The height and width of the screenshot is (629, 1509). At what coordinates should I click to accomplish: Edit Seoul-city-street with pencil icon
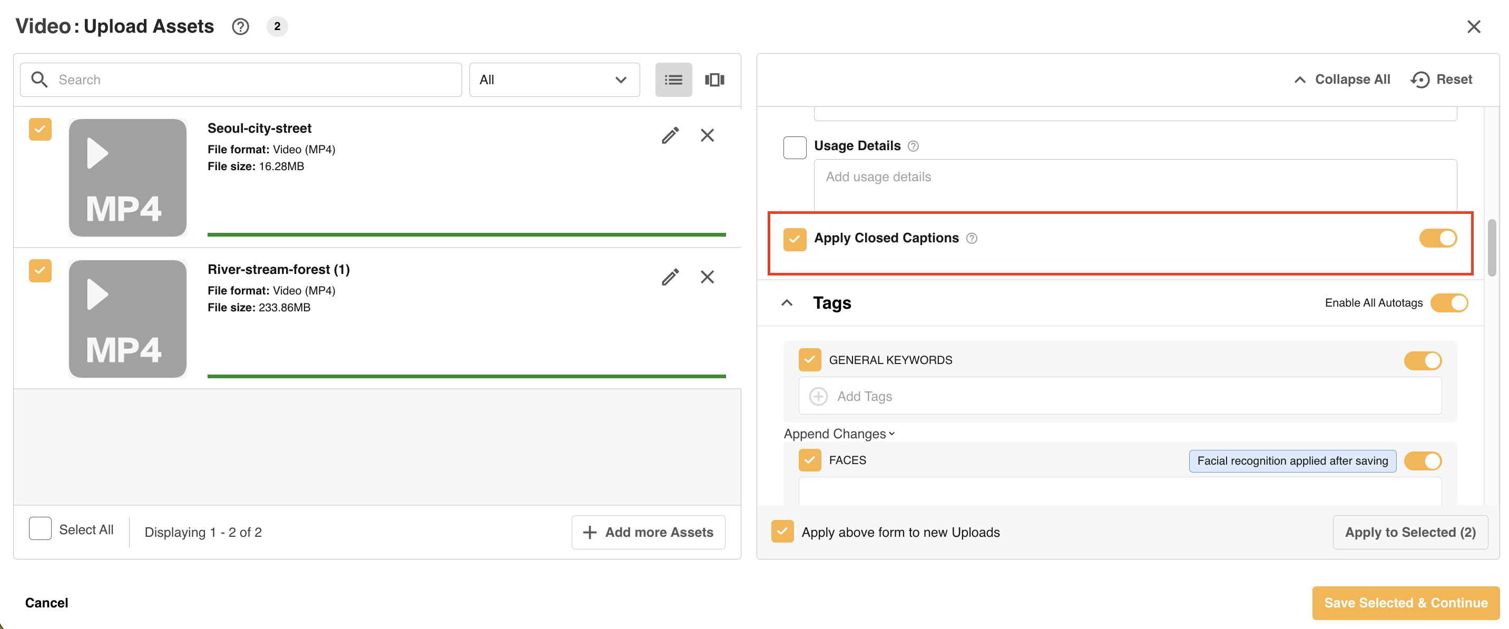pyautogui.click(x=670, y=135)
